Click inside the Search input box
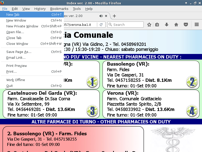This screenshot has height=152, width=202. [128, 25]
